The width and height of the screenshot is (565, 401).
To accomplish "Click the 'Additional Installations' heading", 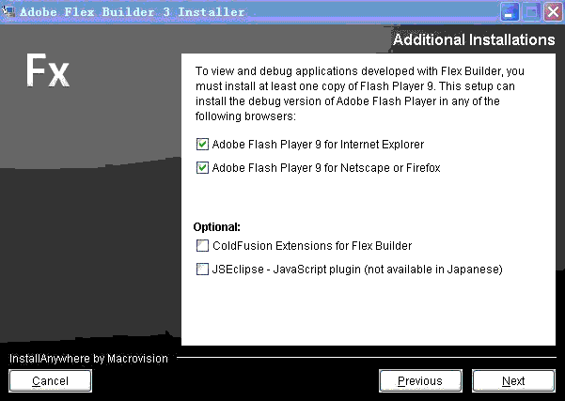I will (474, 39).
